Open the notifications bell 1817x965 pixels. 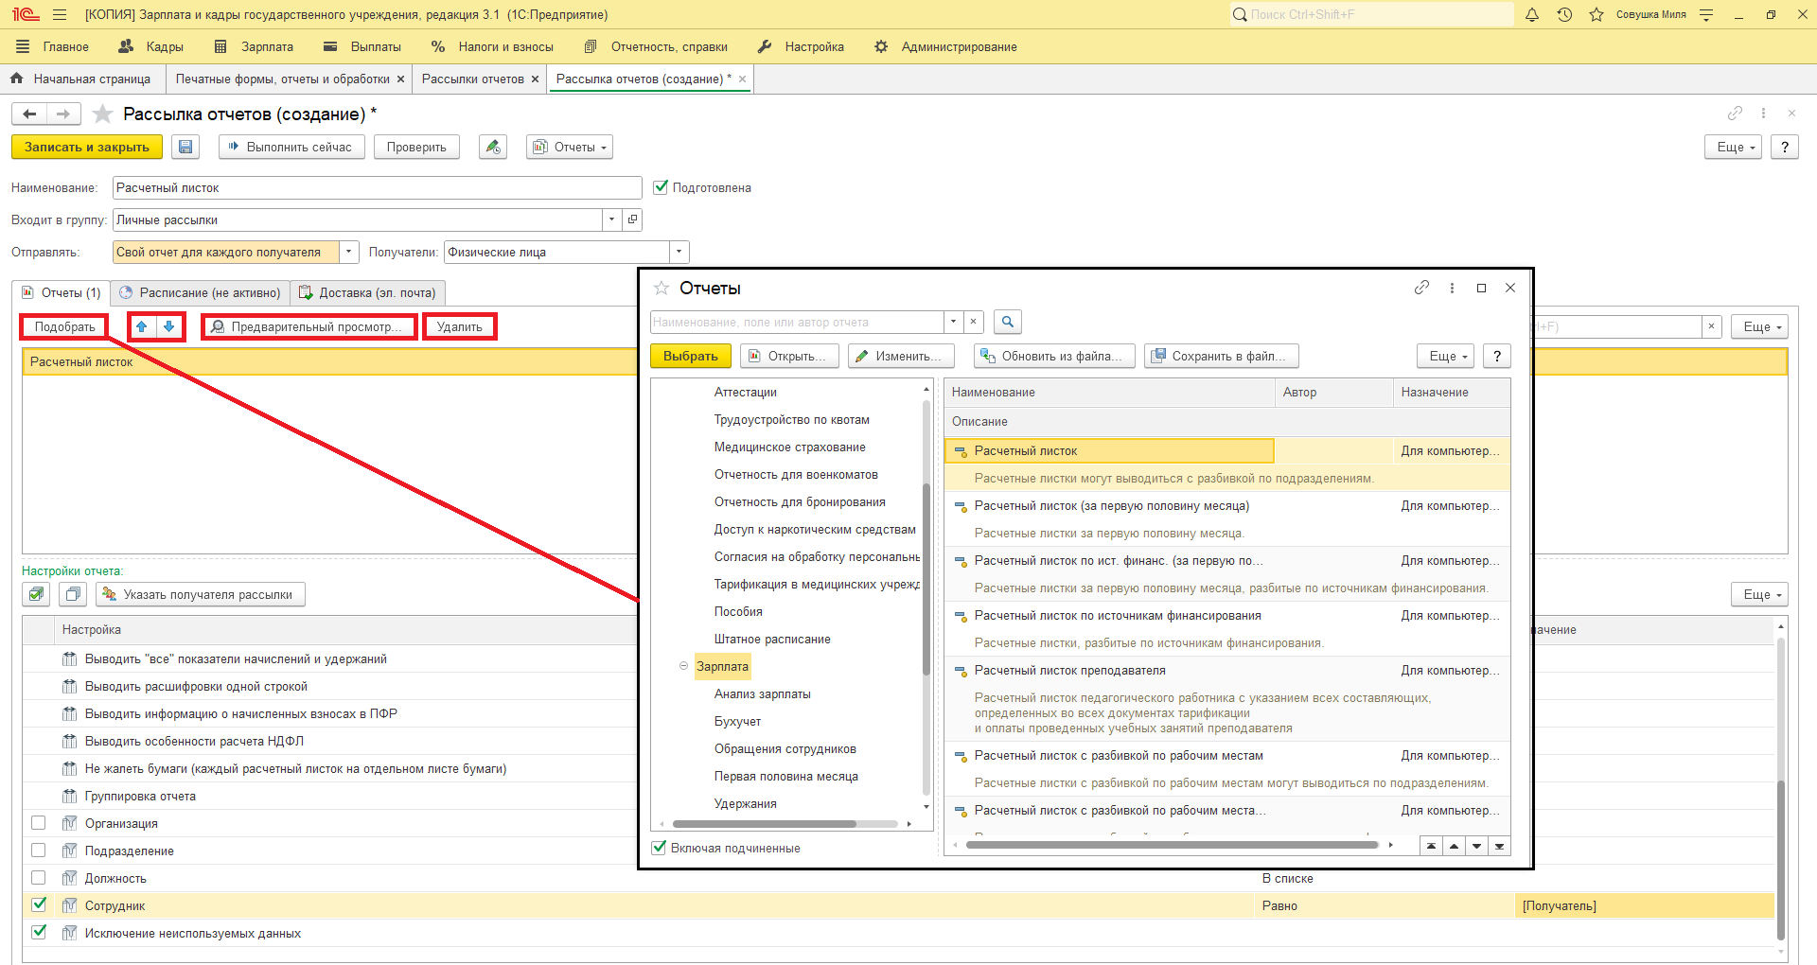tap(1532, 15)
